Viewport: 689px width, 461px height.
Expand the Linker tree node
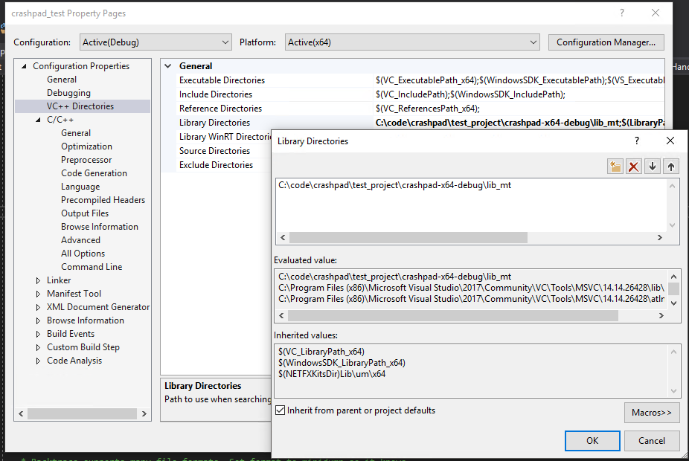click(x=39, y=280)
